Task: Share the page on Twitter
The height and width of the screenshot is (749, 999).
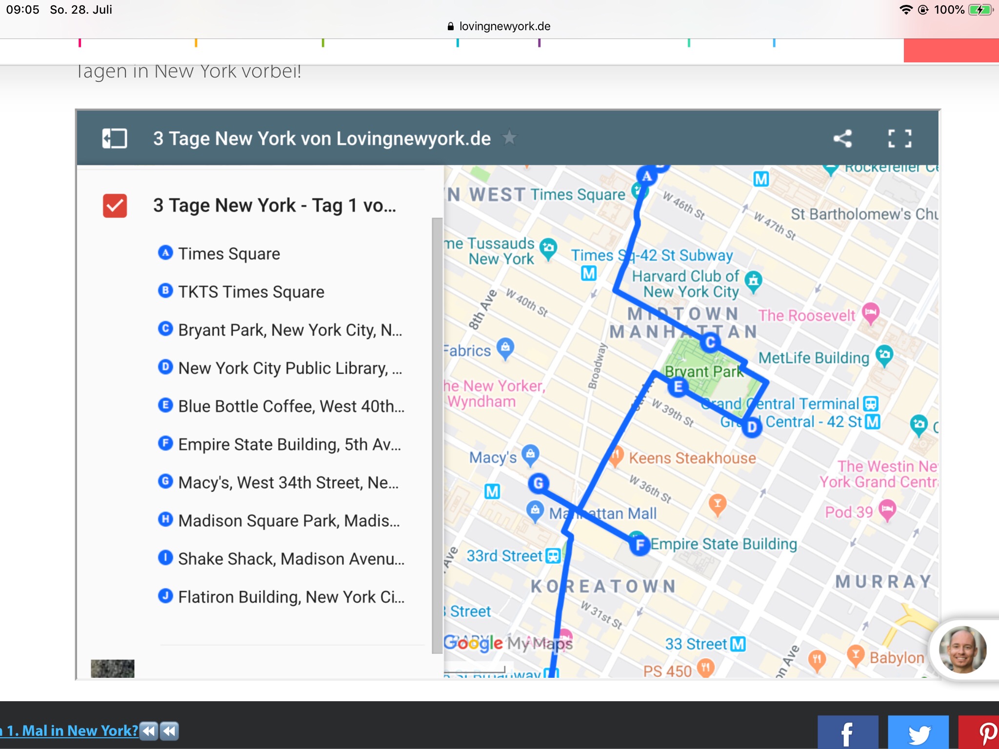Action: 918,732
